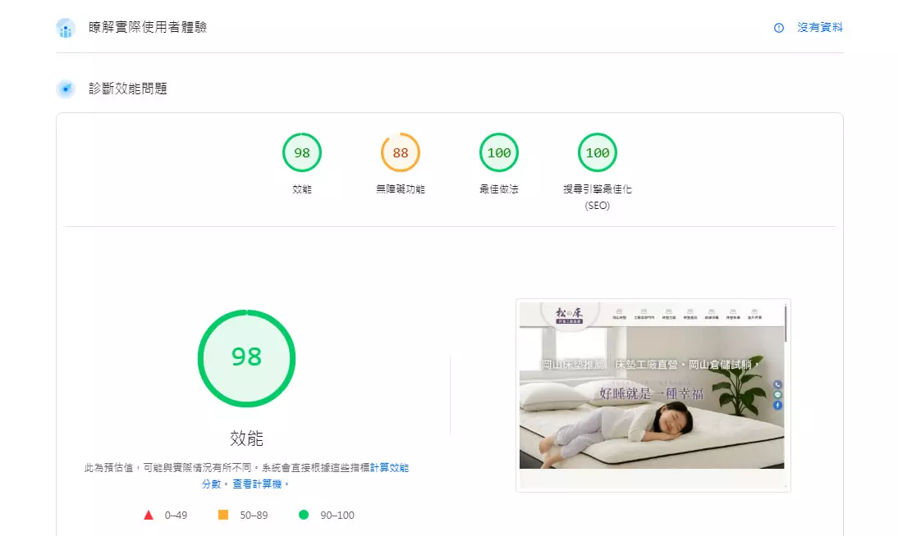This screenshot has height=536, width=898.
Task: Open the 100 搜尋引擎最佳化 (SEO) score gauge
Action: (598, 153)
